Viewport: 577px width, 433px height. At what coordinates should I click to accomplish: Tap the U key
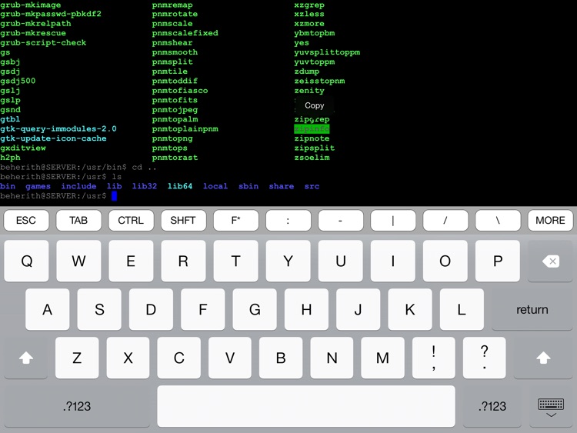click(340, 261)
